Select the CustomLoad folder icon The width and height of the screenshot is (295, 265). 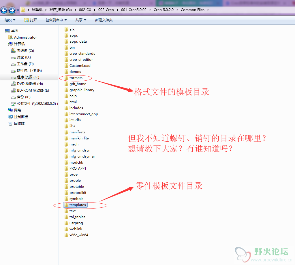coord(66,66)
